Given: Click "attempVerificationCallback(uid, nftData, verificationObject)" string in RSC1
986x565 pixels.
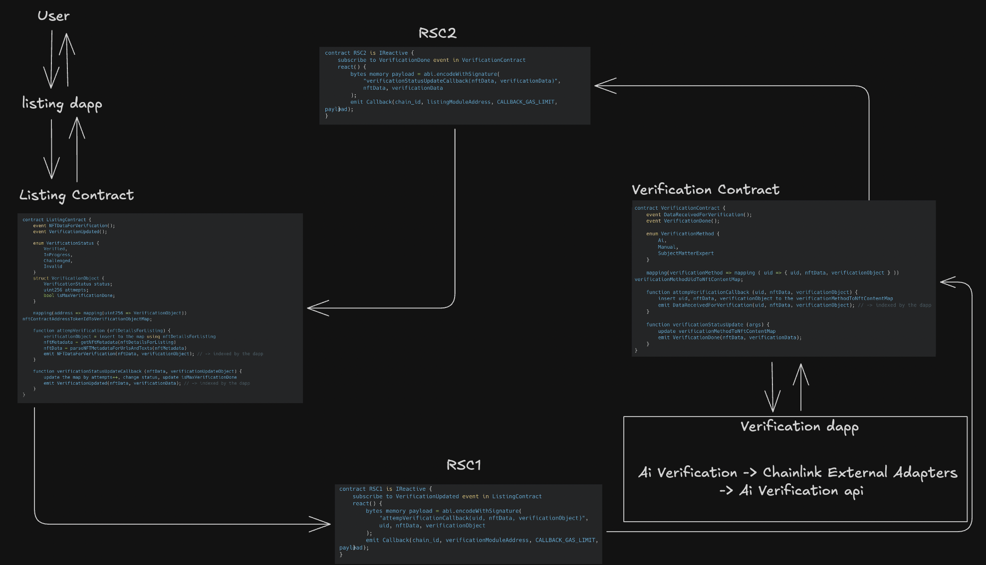Looking at the screenshot, I should pyautogui.click(x=484, y=518).
